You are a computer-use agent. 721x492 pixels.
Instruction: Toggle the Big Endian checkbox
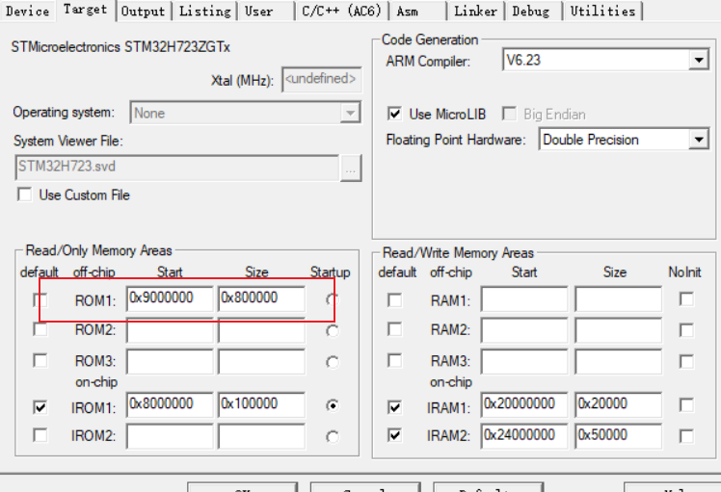[509, 114]
